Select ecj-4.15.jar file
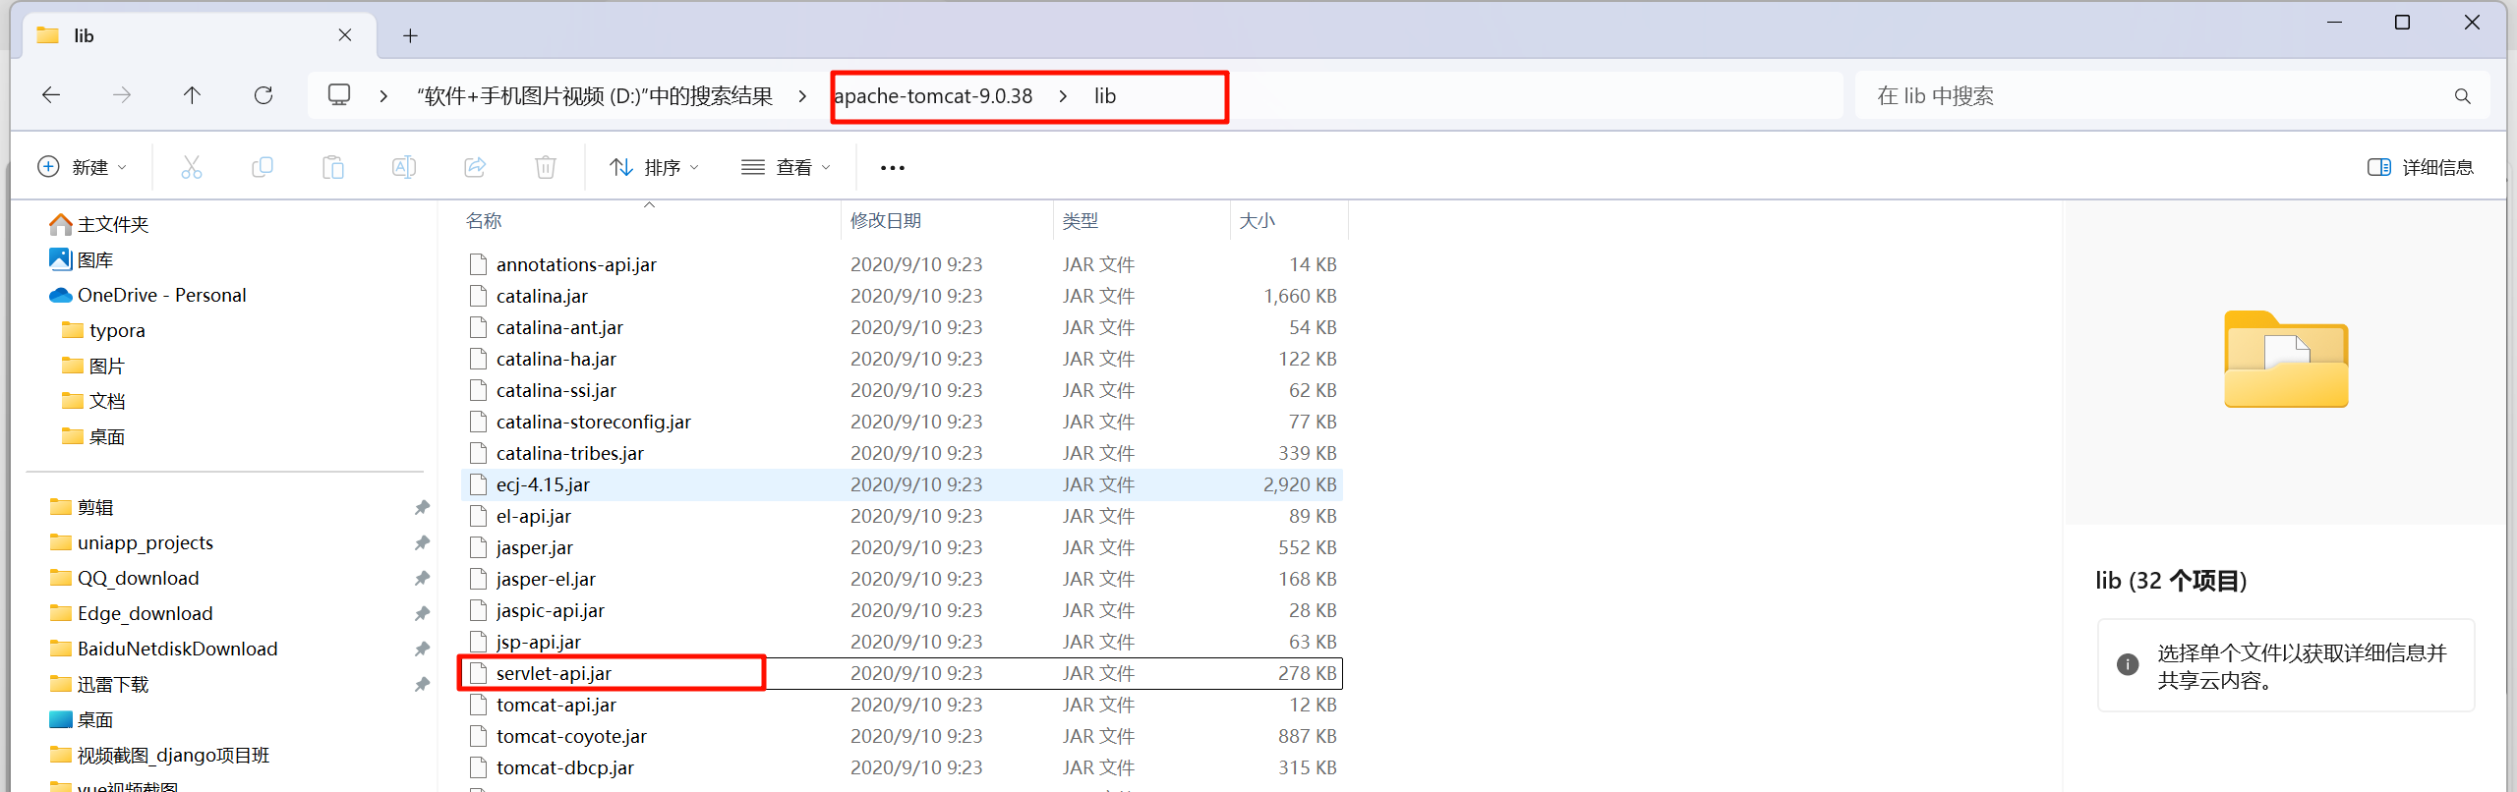Screen dimensions: 2517x792 (x=903, y=484)
